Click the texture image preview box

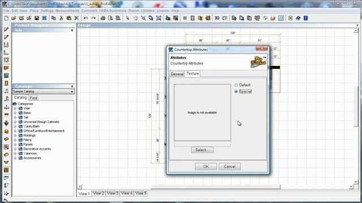pos(202,113)
